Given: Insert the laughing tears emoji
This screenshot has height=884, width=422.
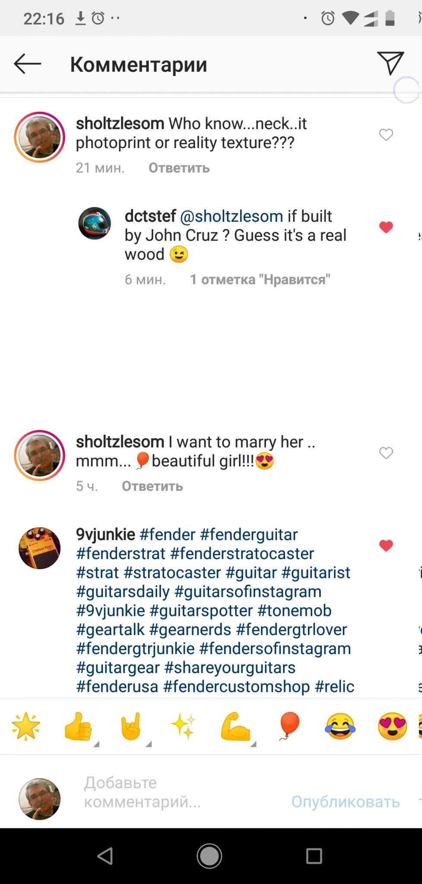Looking at the screenshot, I should pyautogui.click(x=340, y=726).
